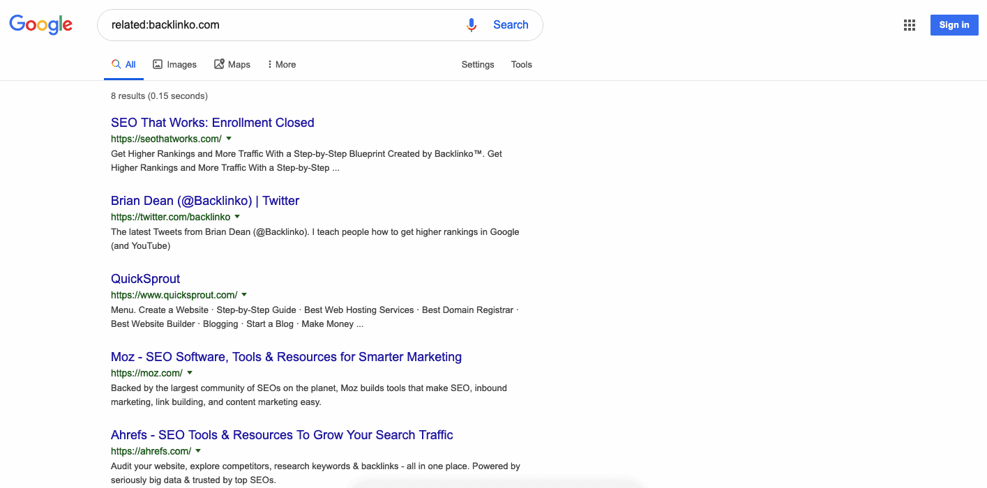This screenshot has height=488, width=987.
Task: Expand the dropdown arrow next to seothatworks.com
Action: click(x=228, y=139)
